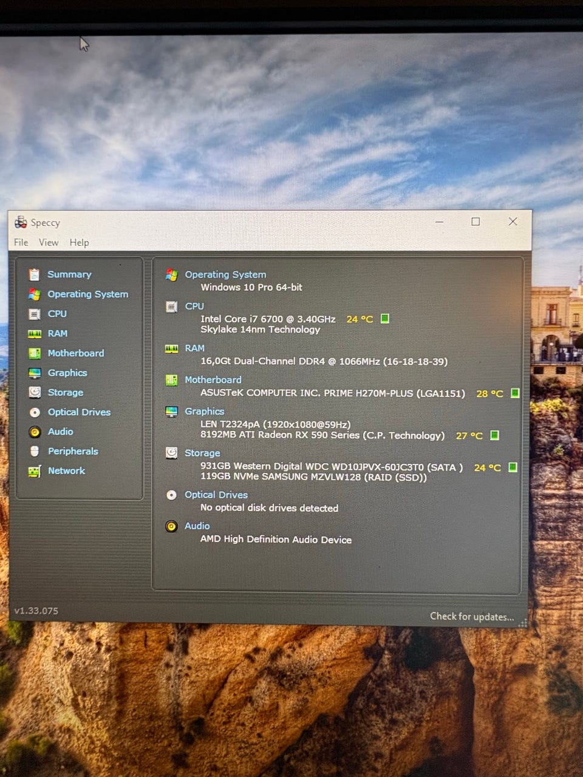Go to Summary section in sidebar
583x777 pixels.
pyautogui.click(x=69, y=274)
